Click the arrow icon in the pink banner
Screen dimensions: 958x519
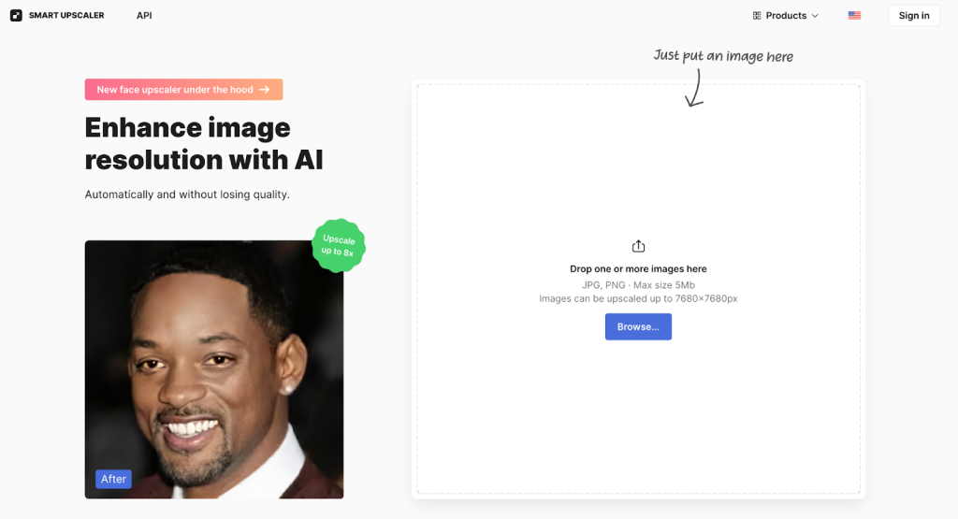(x=264, y=89)
